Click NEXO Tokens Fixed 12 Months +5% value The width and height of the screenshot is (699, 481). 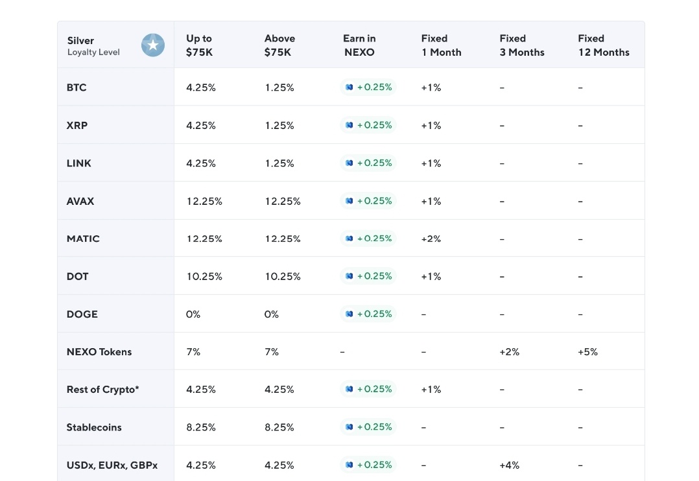(x=588, y=352)
